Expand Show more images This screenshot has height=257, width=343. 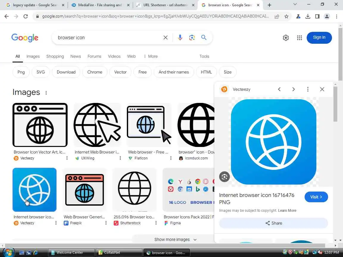click(x=175, y=239)
